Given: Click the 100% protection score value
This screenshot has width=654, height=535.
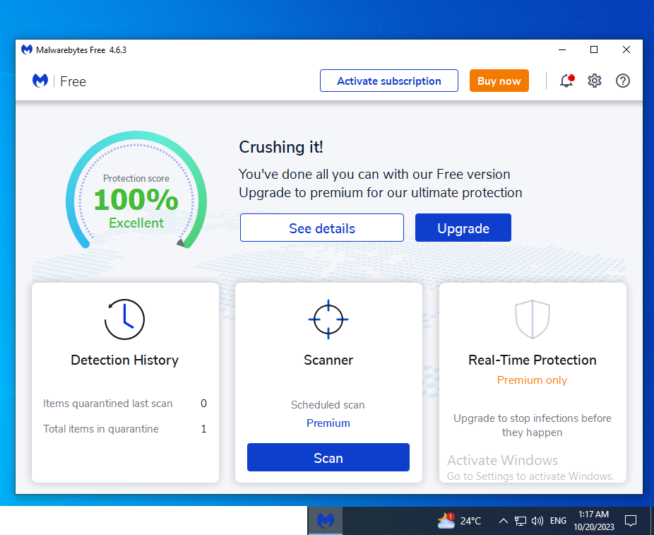Looking at the screenshot, I should 136,199.
